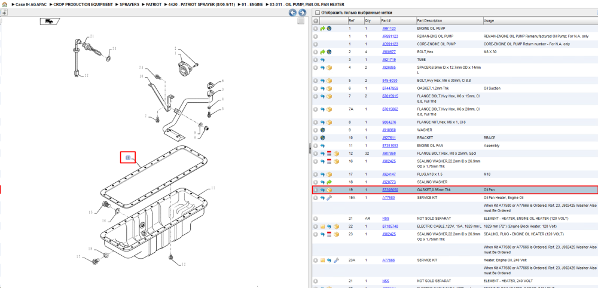This screenshot has height=288, width=598.
Task: Click yellow note icon in ELECTRIC CABLE row
Action: [323, 226]
